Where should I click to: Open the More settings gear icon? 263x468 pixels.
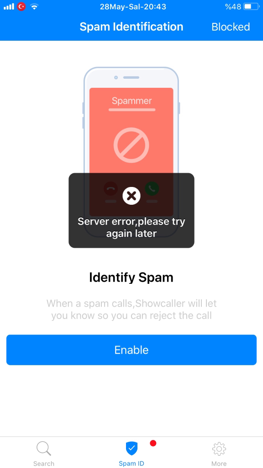(219, 449)
